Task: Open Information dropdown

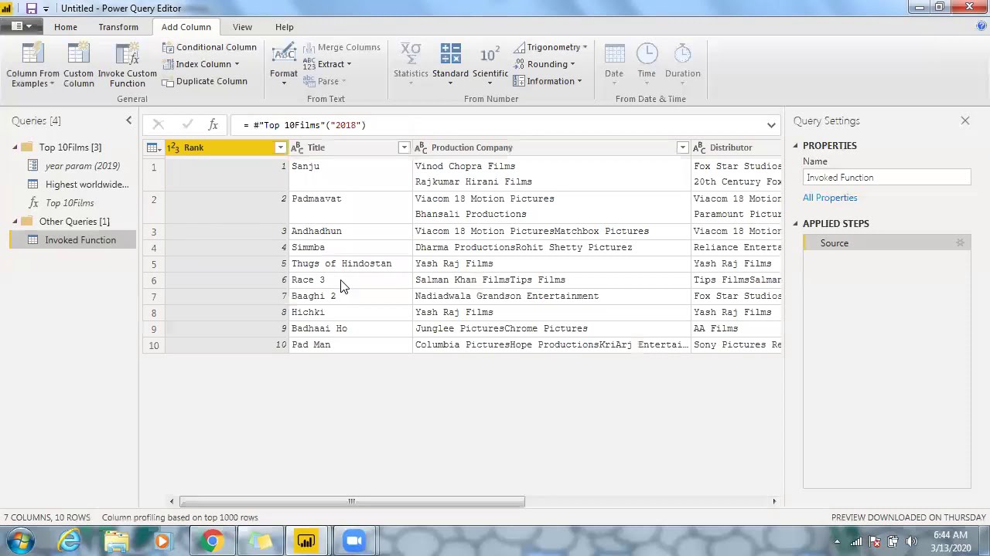Action: [x=548, y=81]
